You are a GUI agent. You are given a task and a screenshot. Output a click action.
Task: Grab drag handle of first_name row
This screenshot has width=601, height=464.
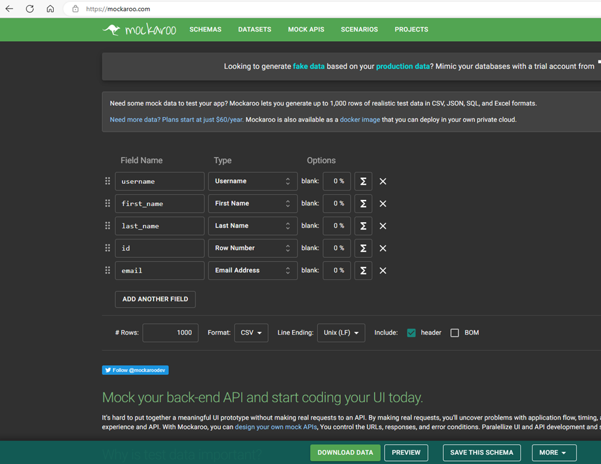pyautogui.click(x=107, y=203)
